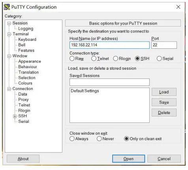Image resolution: width=188 pixels, height=170 pixels.
Task: Open the Window category
Action: pyautogui.click(x=20, y=56)
